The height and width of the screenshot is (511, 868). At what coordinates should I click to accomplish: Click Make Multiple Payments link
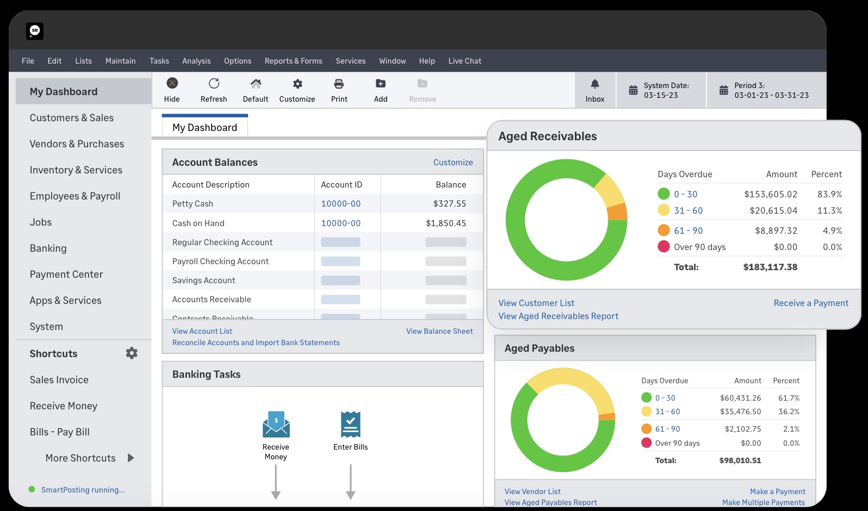[764, 502]
